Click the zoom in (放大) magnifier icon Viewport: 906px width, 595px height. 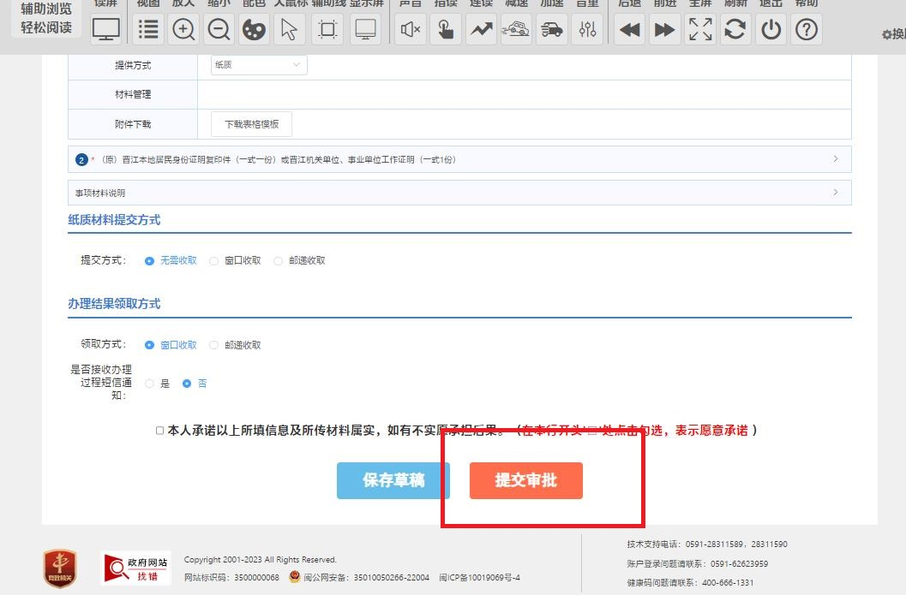tap(183, 30)
